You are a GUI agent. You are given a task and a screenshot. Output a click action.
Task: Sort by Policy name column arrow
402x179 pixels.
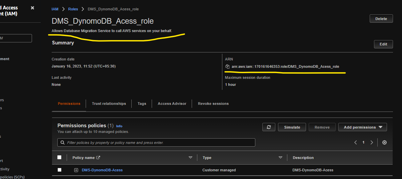[x=190, y=158]
